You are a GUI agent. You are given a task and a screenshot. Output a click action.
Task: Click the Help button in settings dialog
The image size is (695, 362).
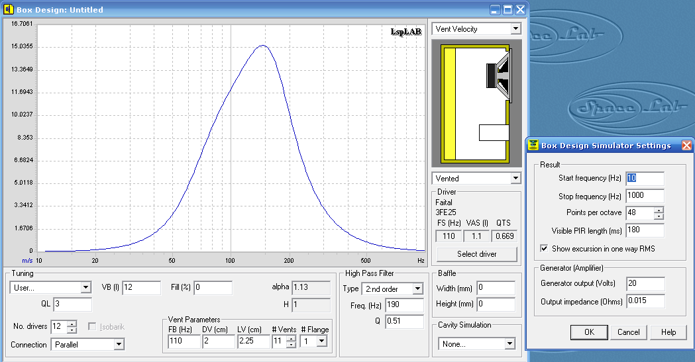pos(668,332)
